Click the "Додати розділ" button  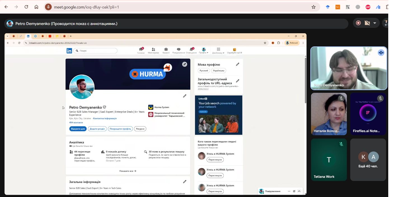97,129
